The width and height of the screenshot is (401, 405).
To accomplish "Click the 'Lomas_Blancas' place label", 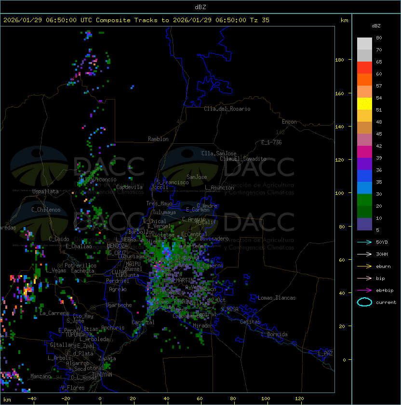I will click(277, 298).
